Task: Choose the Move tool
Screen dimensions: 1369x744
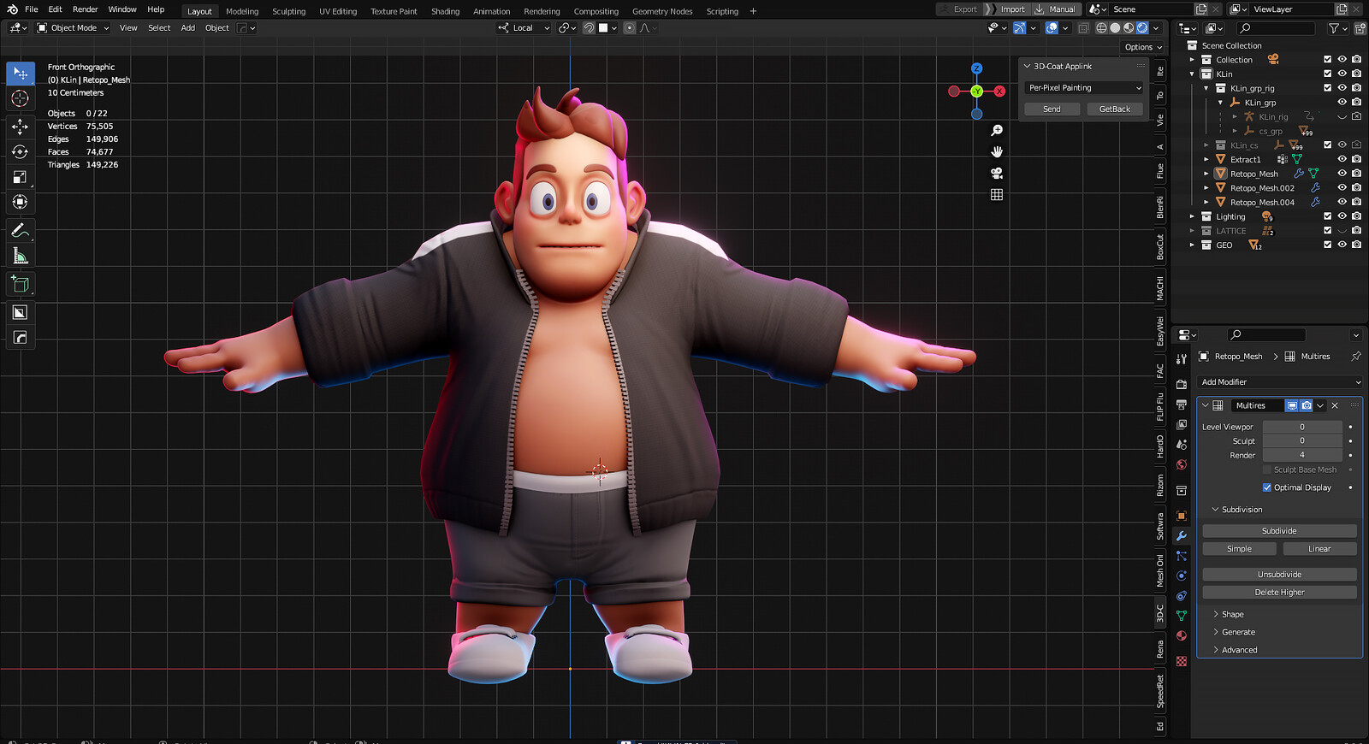Action: 21,127
